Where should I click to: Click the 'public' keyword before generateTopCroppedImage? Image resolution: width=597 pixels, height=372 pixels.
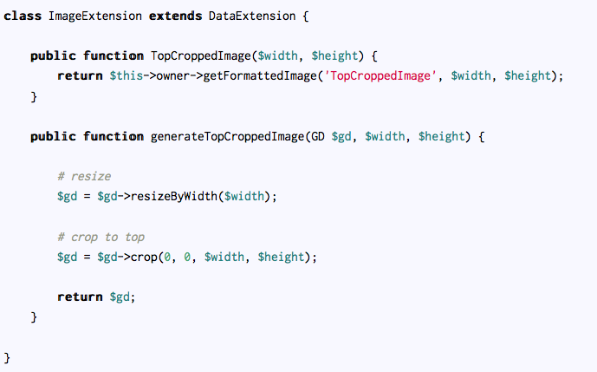(52, 136)
